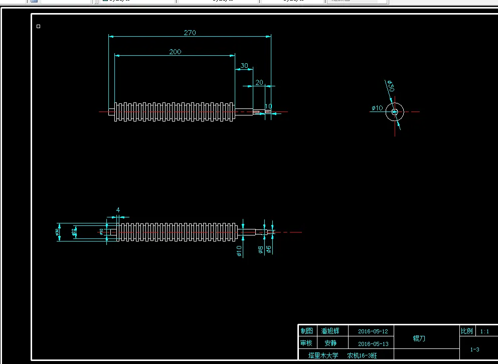Click the 1:1 scale value

coord(484,331)
